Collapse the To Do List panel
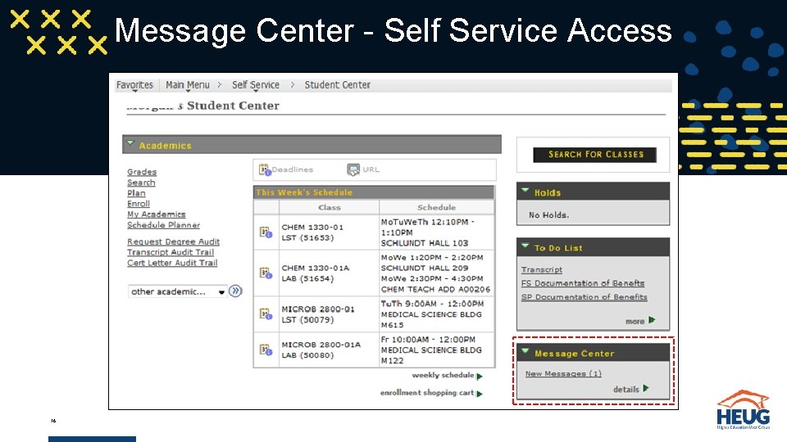The width and height of the screenshot is (787, 442). [525, 246]
